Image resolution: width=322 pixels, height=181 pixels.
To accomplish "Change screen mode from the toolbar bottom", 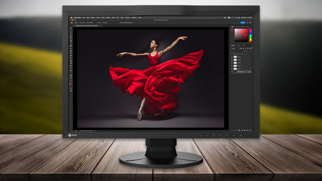I will (x=71, y=91).
